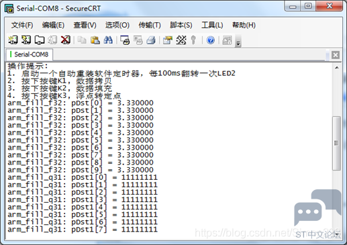The height and width of the screenshot is (245, 347).
Task: Select the Serial-COM8 session tab
Action: pyautogui.click(x=30, y=54)
